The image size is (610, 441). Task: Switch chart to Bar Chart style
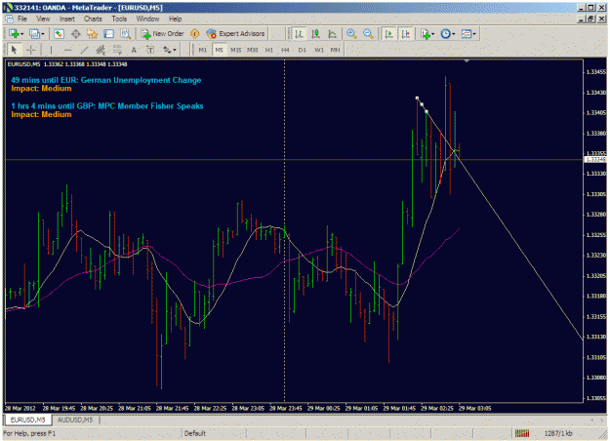(299, 34)
